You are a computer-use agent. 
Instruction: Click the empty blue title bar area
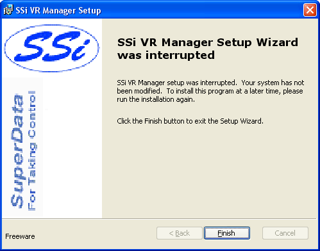point(201,10)
